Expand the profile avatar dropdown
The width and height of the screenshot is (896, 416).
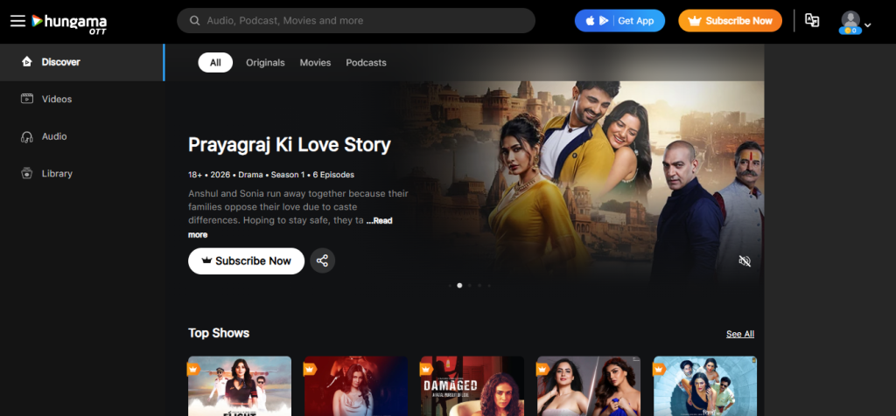tap(854, 23)
